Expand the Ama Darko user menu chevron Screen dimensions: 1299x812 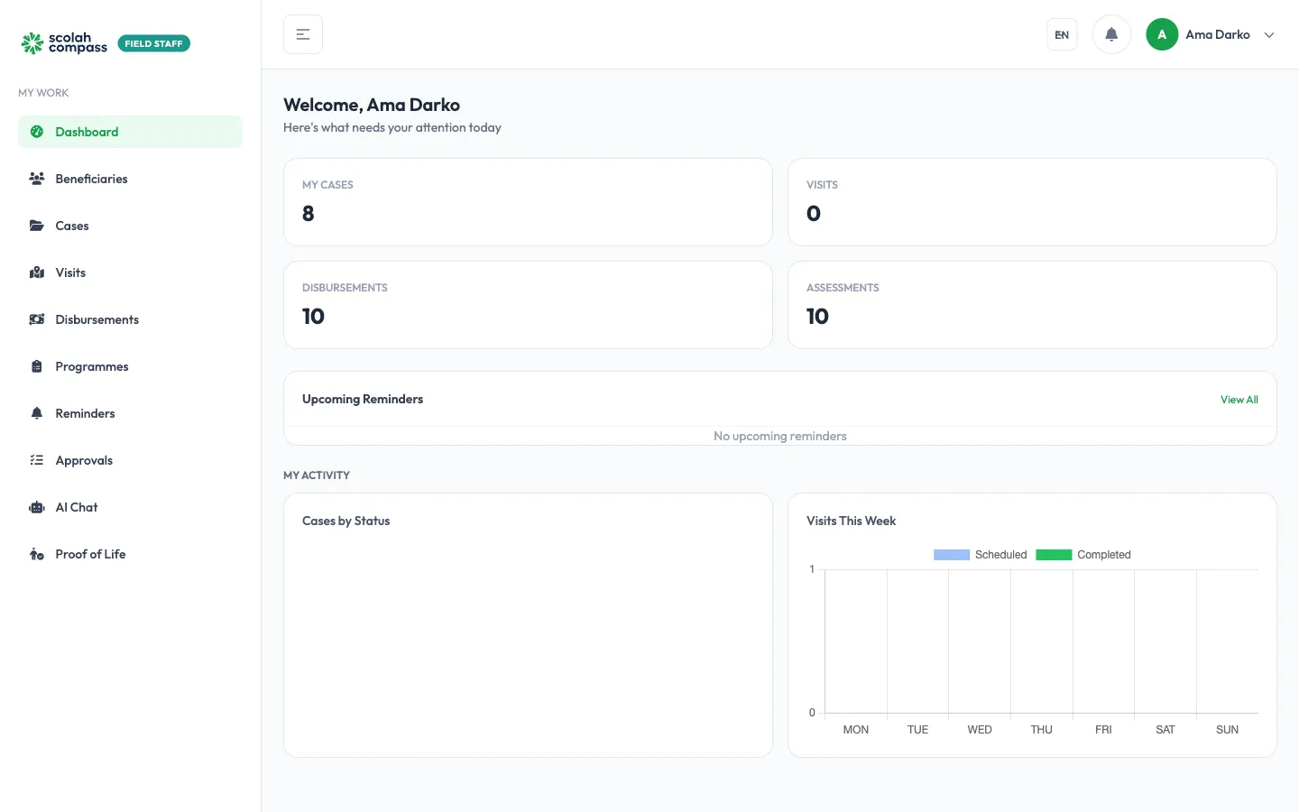click(x=1269, y=35)
